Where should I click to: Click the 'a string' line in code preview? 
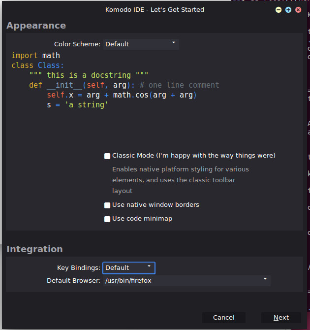(77, 105)
